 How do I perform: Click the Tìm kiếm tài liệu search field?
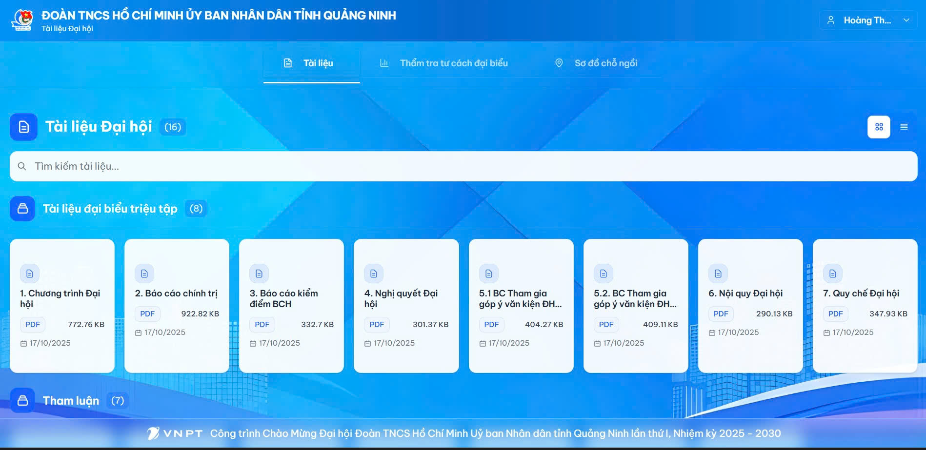click(x=463, y=166)
